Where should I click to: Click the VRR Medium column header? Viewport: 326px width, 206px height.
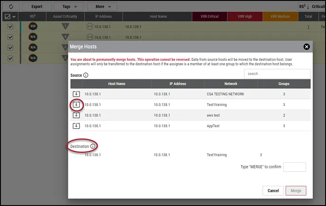click(x=280, y=17)
